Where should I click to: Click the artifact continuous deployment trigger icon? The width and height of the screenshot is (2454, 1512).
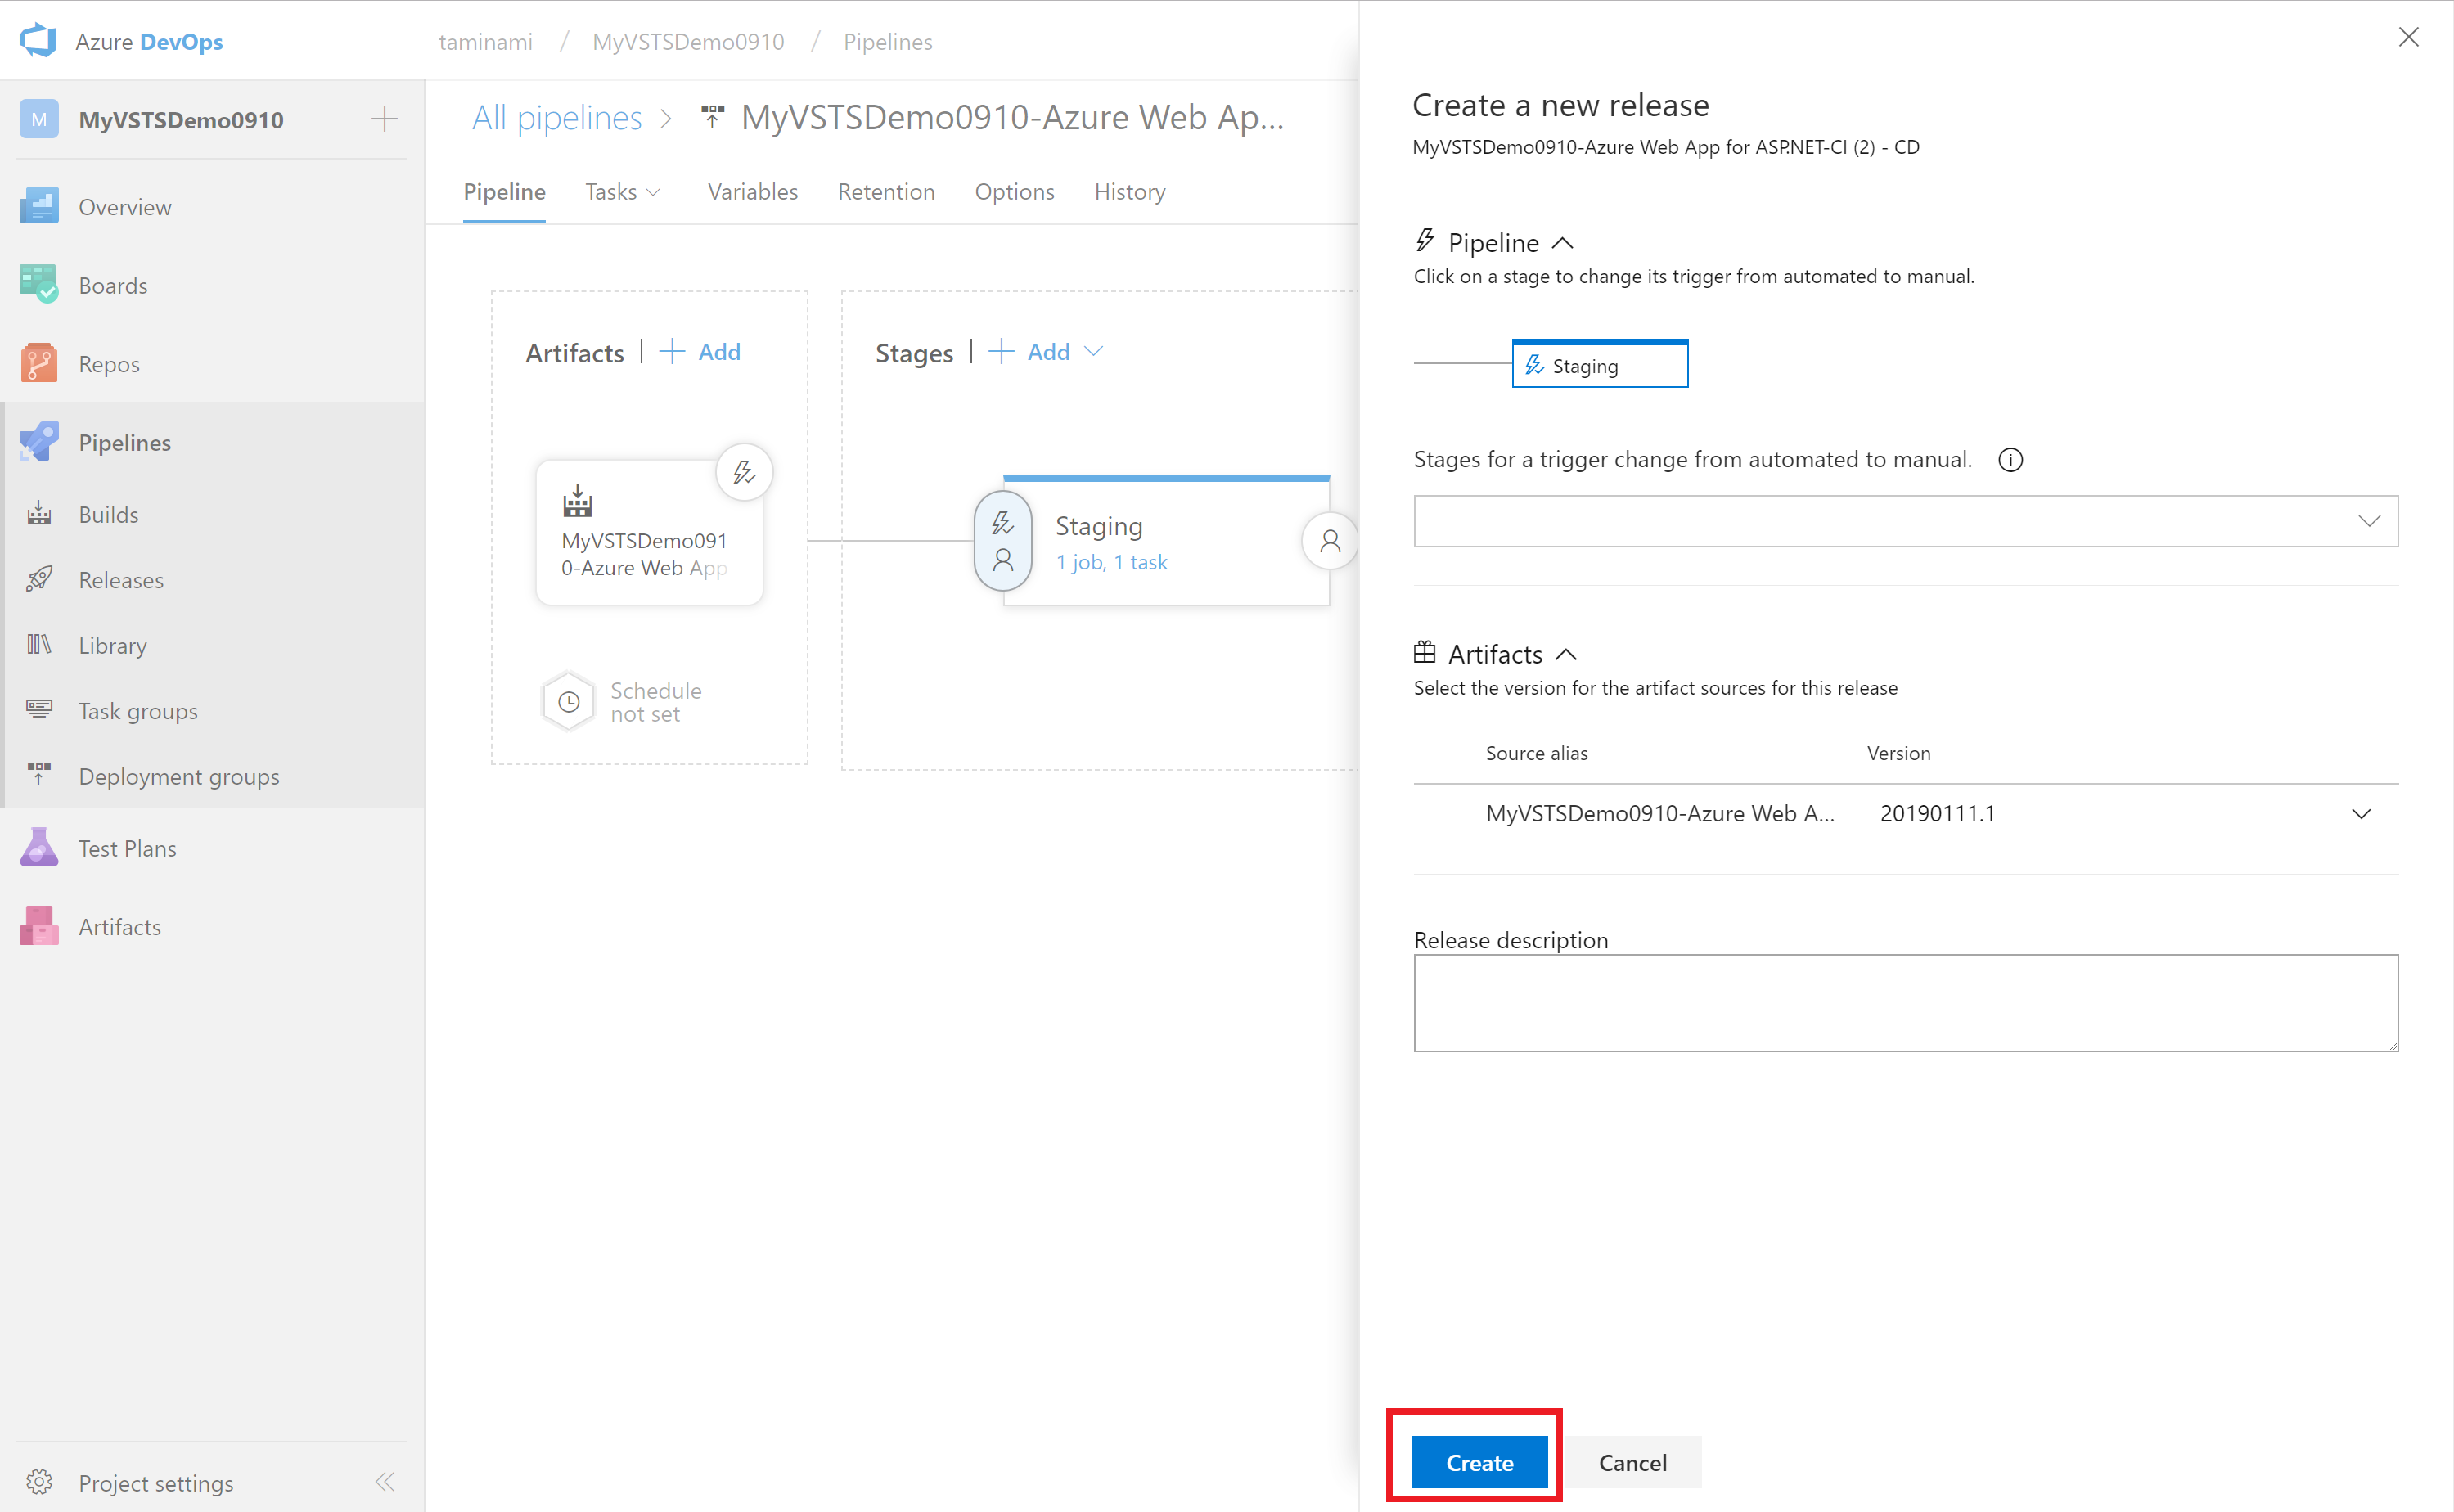coord(744,471)
